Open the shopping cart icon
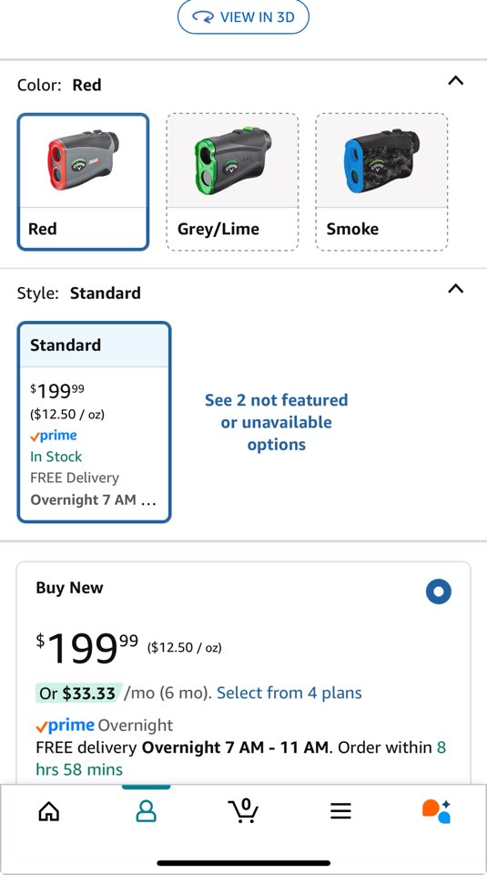487x875 pixels. tap(244, 810)
